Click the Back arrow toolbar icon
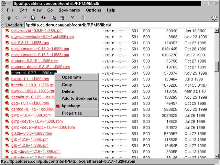Screen dimensions: 220x165 tap(17, 18)
